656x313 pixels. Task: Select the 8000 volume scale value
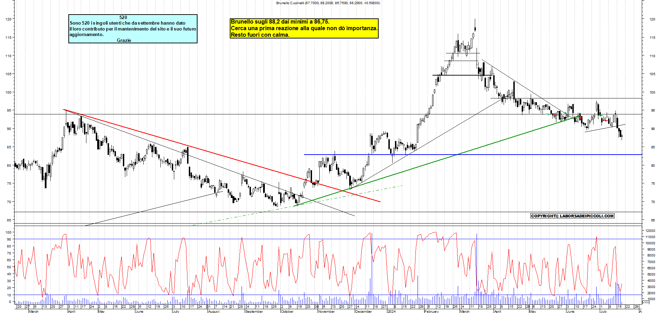tap(651, 255)
